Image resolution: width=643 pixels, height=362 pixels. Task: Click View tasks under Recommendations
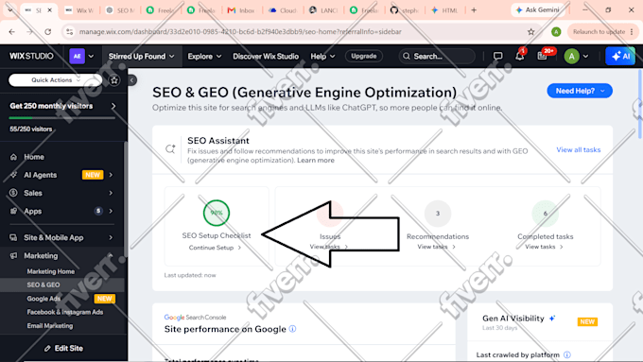tap(436, 247)
